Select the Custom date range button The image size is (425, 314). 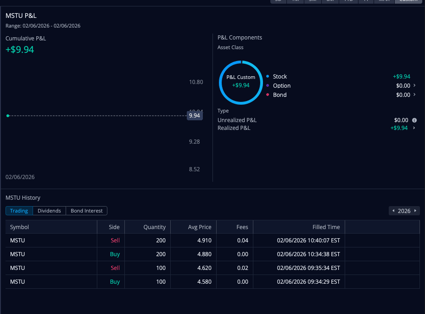408,1
